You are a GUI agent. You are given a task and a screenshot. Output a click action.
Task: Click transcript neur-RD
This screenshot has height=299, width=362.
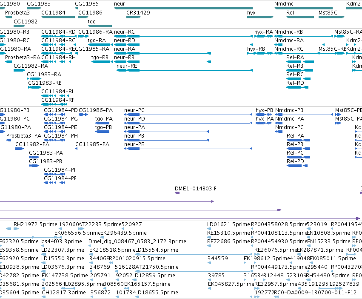click(x=125, y=40)
